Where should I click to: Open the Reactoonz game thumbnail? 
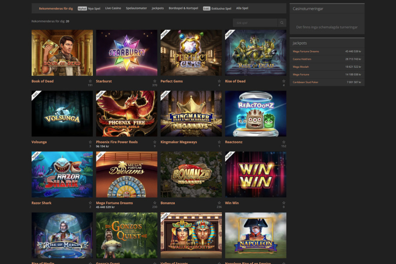click(256, 114)
